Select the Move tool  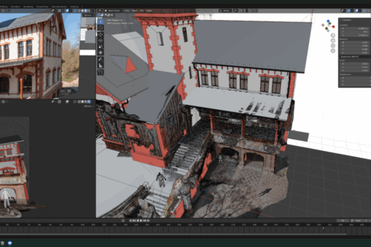[x=101, y=35]
